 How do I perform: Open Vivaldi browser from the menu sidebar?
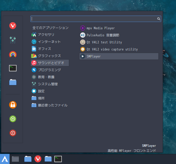[13, 25]
